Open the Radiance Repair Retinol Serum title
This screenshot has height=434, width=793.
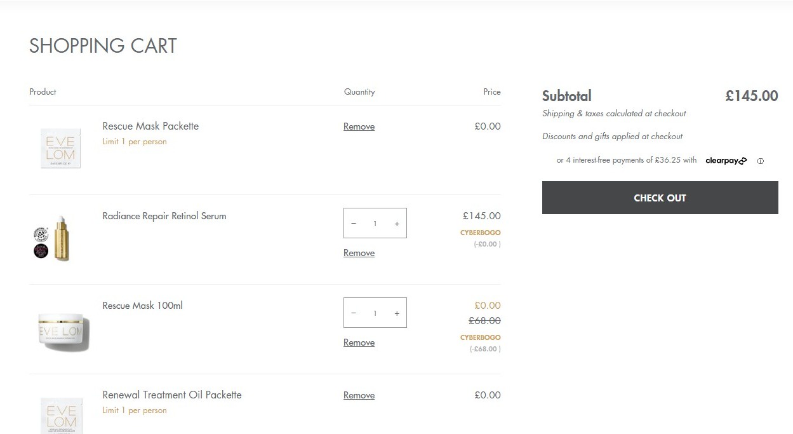[164, 216]
